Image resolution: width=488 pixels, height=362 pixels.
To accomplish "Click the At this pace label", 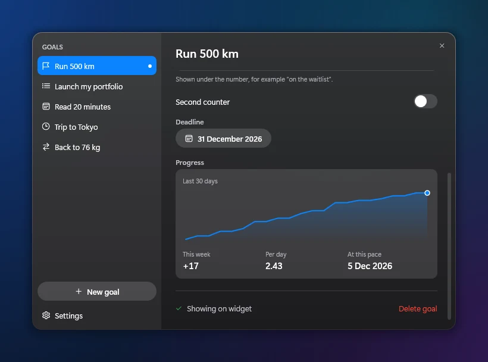I will [364, 254].
